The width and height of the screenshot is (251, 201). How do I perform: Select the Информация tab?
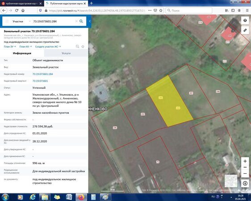22,53
